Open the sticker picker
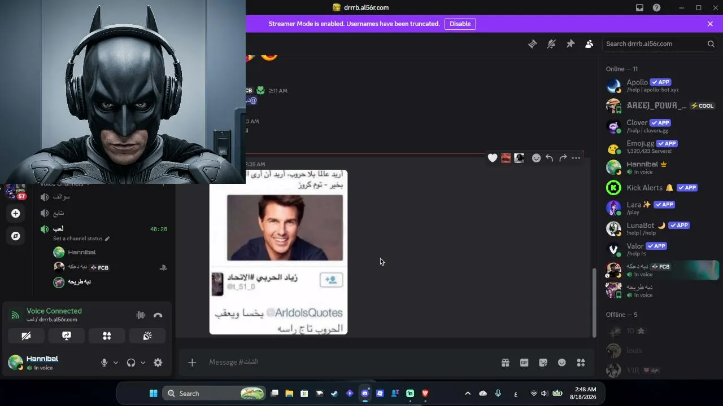723x406 pixels. point(543,363)
